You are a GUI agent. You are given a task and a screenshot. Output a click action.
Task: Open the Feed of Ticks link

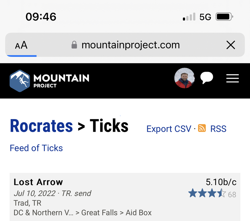(36, 148)
